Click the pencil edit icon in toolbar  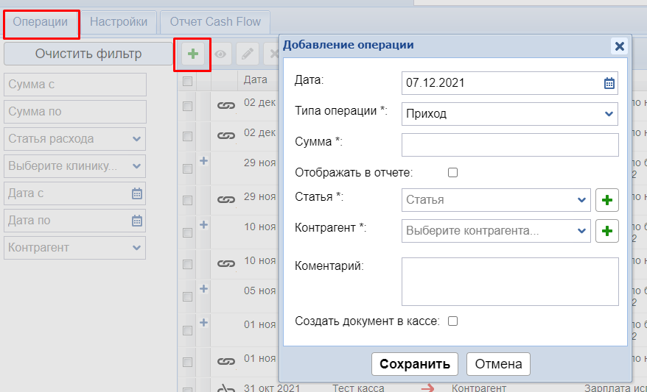247,54
